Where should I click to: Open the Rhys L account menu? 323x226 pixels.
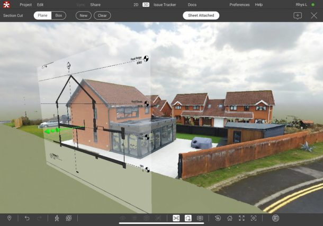tap(303, 4)
